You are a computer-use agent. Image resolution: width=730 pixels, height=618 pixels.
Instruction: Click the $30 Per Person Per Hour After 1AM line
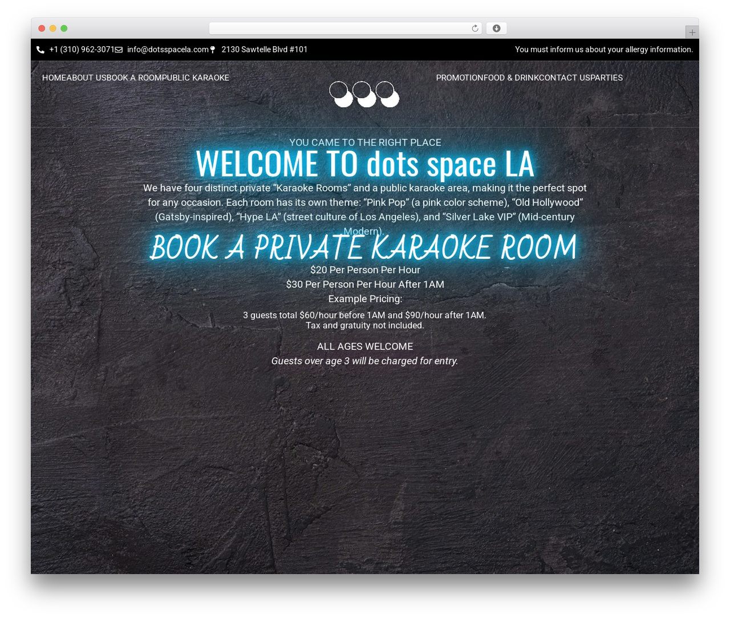(365, 284)
